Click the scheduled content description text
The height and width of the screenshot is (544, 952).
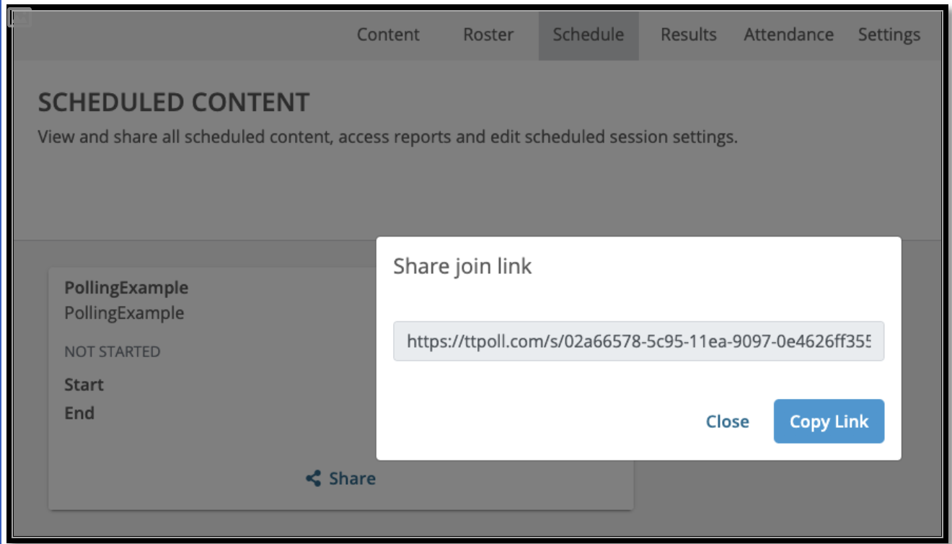pos(388,137)
